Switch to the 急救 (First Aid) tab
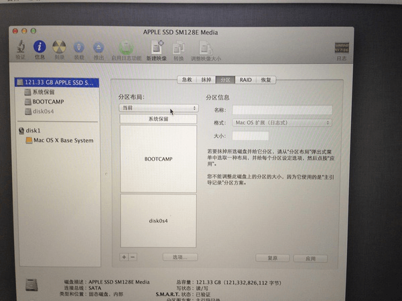This screenshot has height=301, width=402. (186, 80)
